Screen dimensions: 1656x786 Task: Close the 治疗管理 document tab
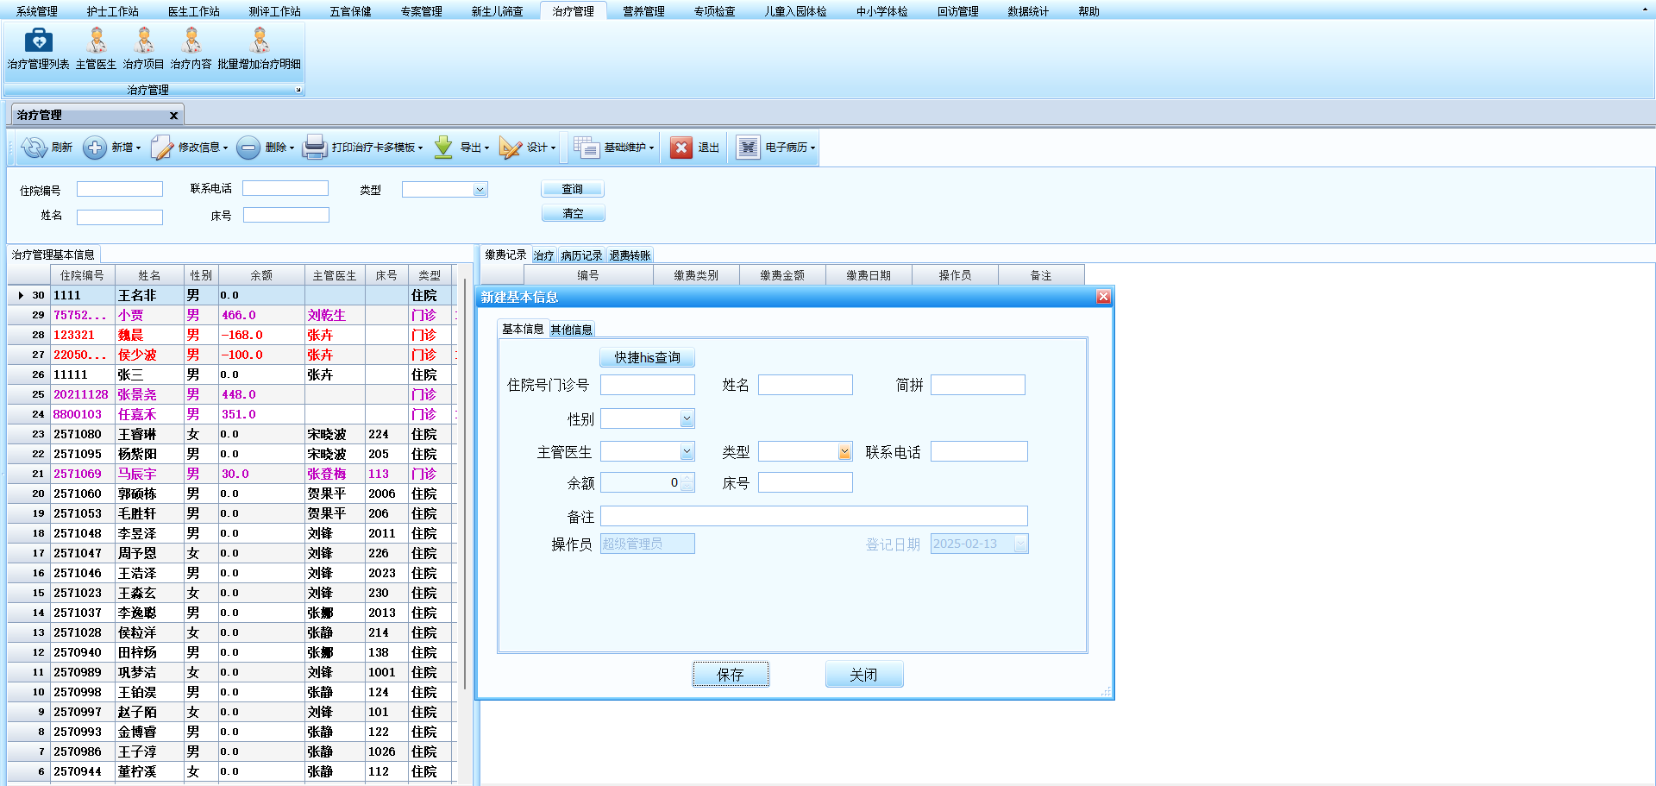point(173,115)
